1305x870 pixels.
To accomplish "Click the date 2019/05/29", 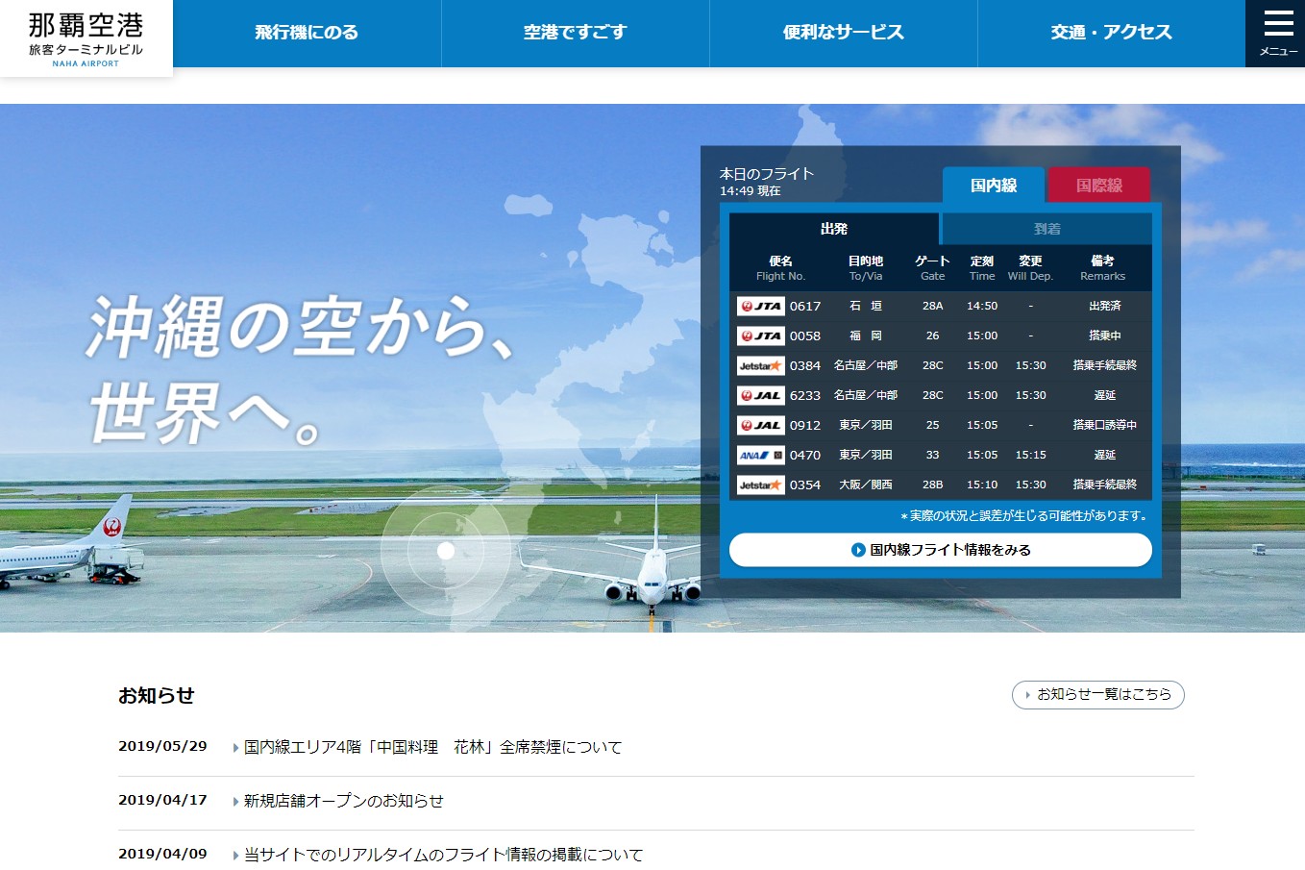I will [x=162, y=746].
